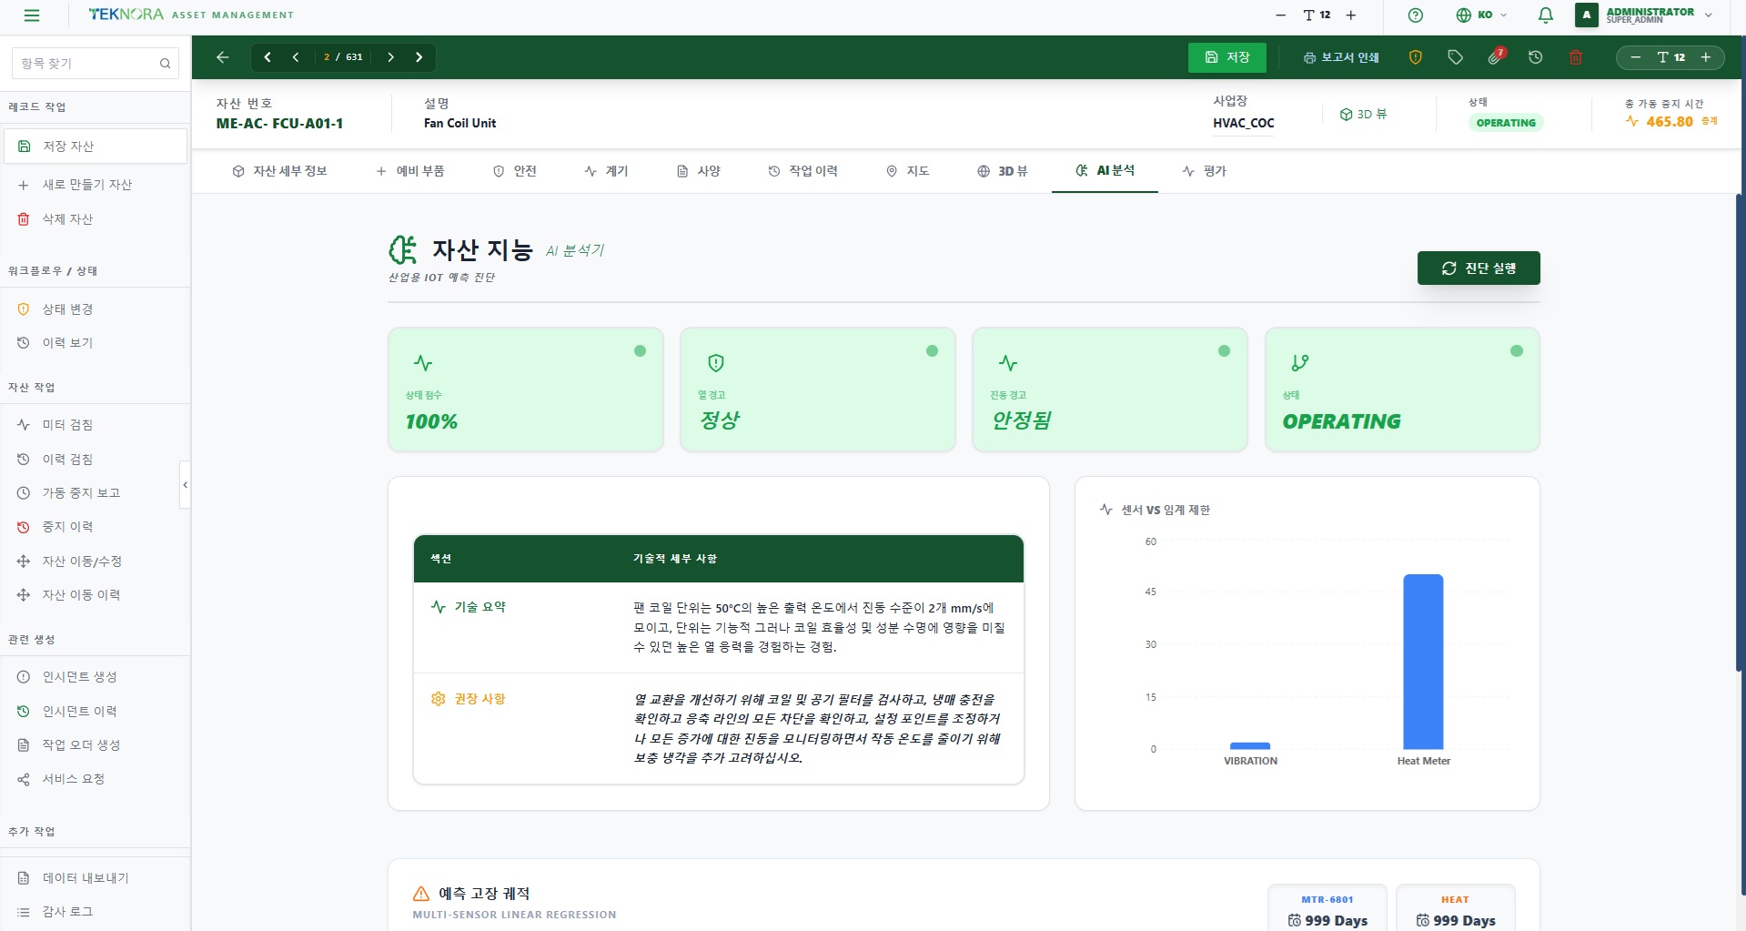Open help question mark icon

pos(1415,15)
